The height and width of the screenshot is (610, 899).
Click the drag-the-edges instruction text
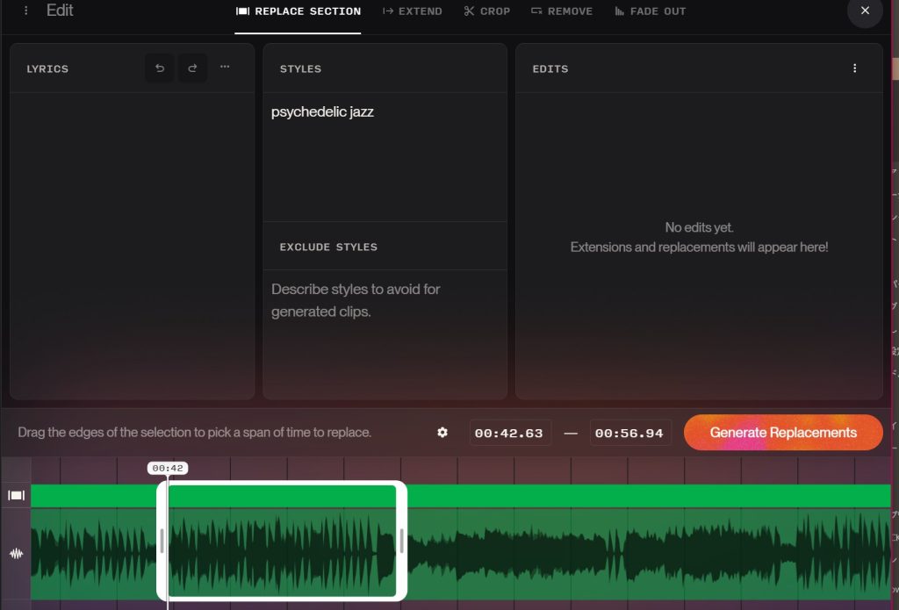(x=194, y=433)
